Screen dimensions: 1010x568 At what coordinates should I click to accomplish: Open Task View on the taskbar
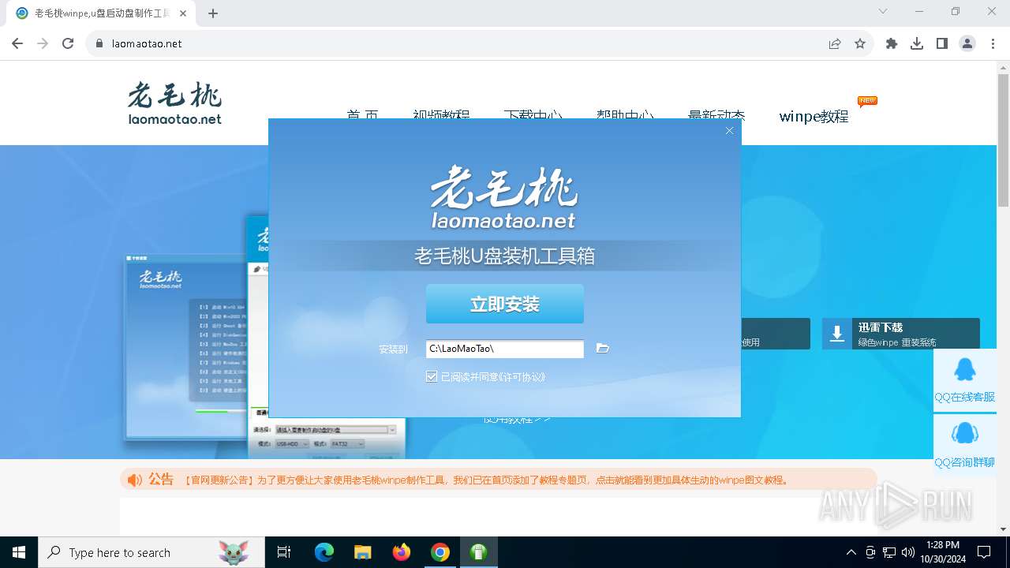tap(284, 552)
